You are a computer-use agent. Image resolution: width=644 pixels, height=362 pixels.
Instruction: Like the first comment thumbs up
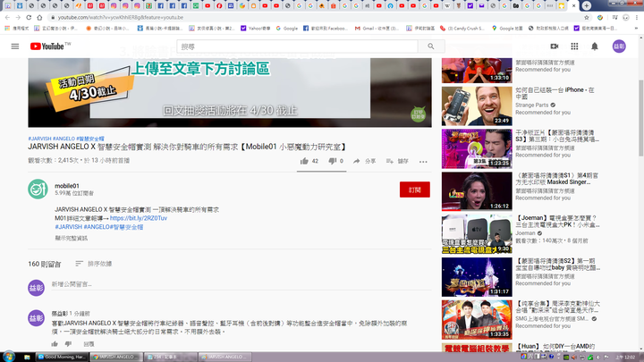pyautogui.click(x=55, y=344)
